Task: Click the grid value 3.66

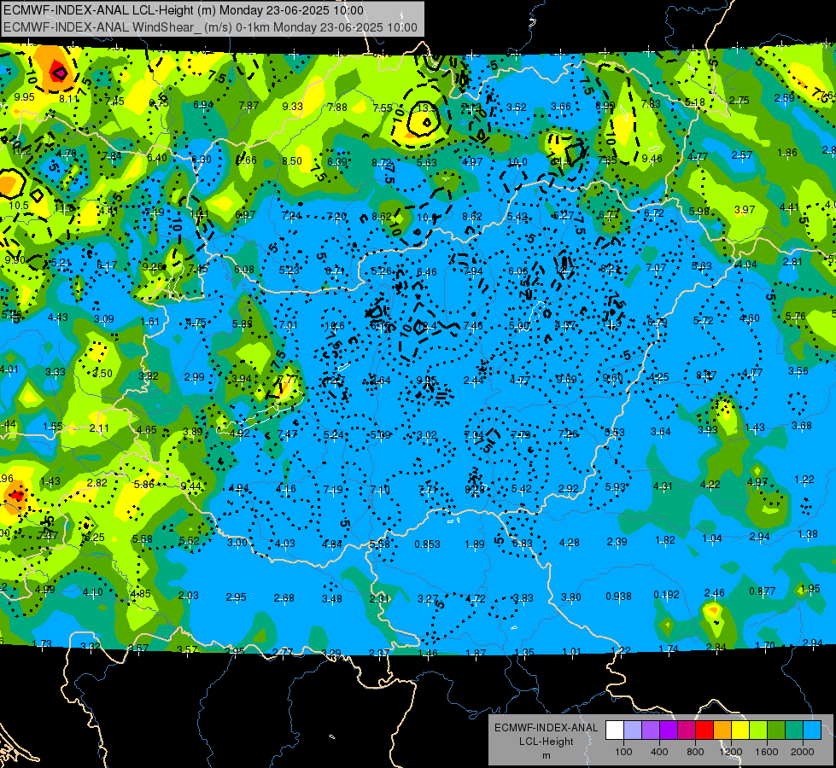Action: pyautogui.click(x=561, y=106)
